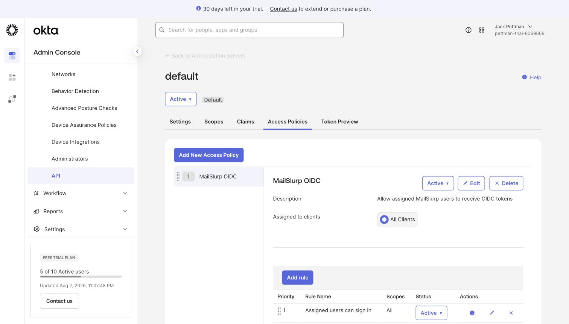Select the Access Policies tab

click(288, 122)
